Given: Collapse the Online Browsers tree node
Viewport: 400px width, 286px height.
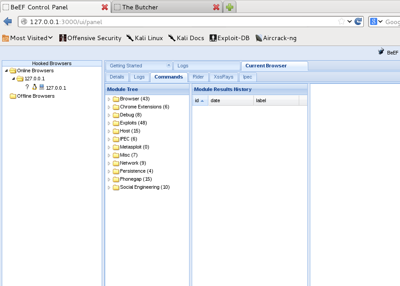Looking at the screenshot, I should click(6, 70).
